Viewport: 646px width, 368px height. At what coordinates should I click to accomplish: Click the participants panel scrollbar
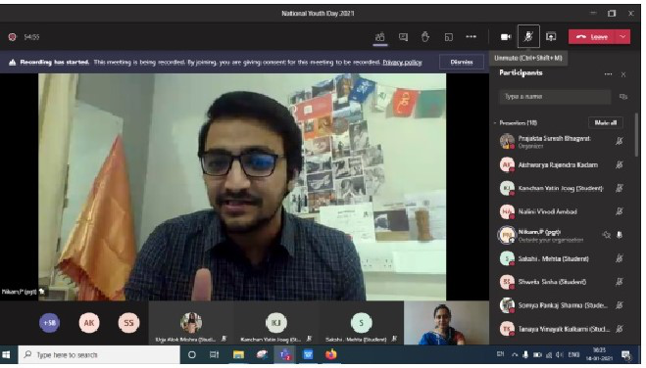pyautogui.click(x=636, y=135)
